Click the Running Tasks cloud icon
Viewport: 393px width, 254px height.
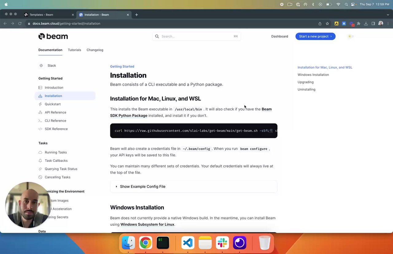click(x=40, y=152)
